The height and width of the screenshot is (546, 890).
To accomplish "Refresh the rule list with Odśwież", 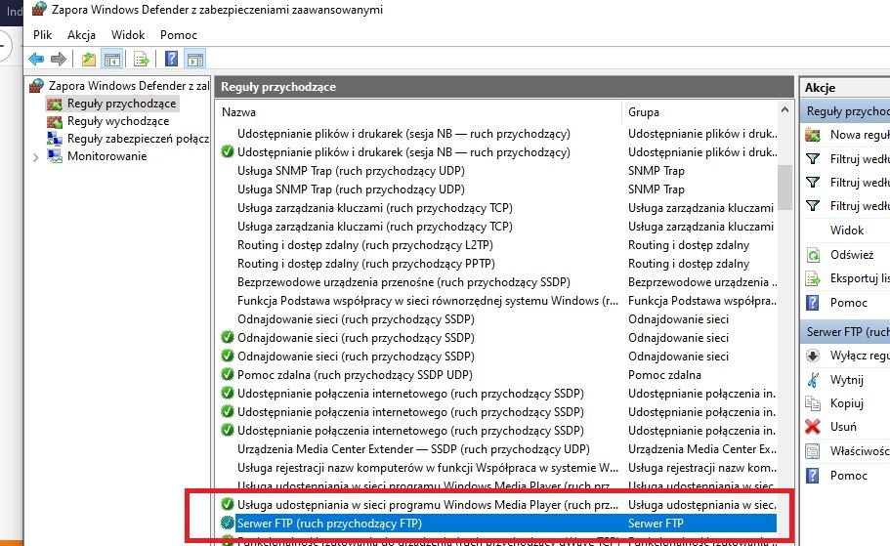I will (851, 254).
